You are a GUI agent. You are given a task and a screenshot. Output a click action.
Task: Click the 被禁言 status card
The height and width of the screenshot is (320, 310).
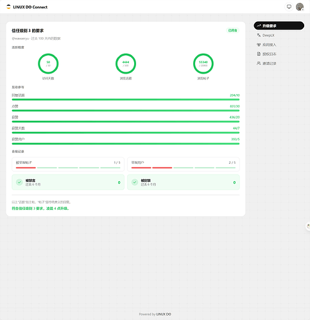(68, 182)
